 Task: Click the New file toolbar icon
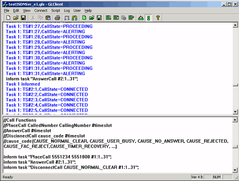click(x=8, y=18)
